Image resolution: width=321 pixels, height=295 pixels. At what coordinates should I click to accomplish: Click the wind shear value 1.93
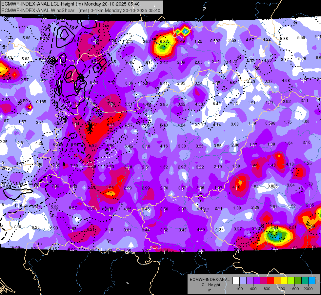pyautogui.click(x=110, y=187)
